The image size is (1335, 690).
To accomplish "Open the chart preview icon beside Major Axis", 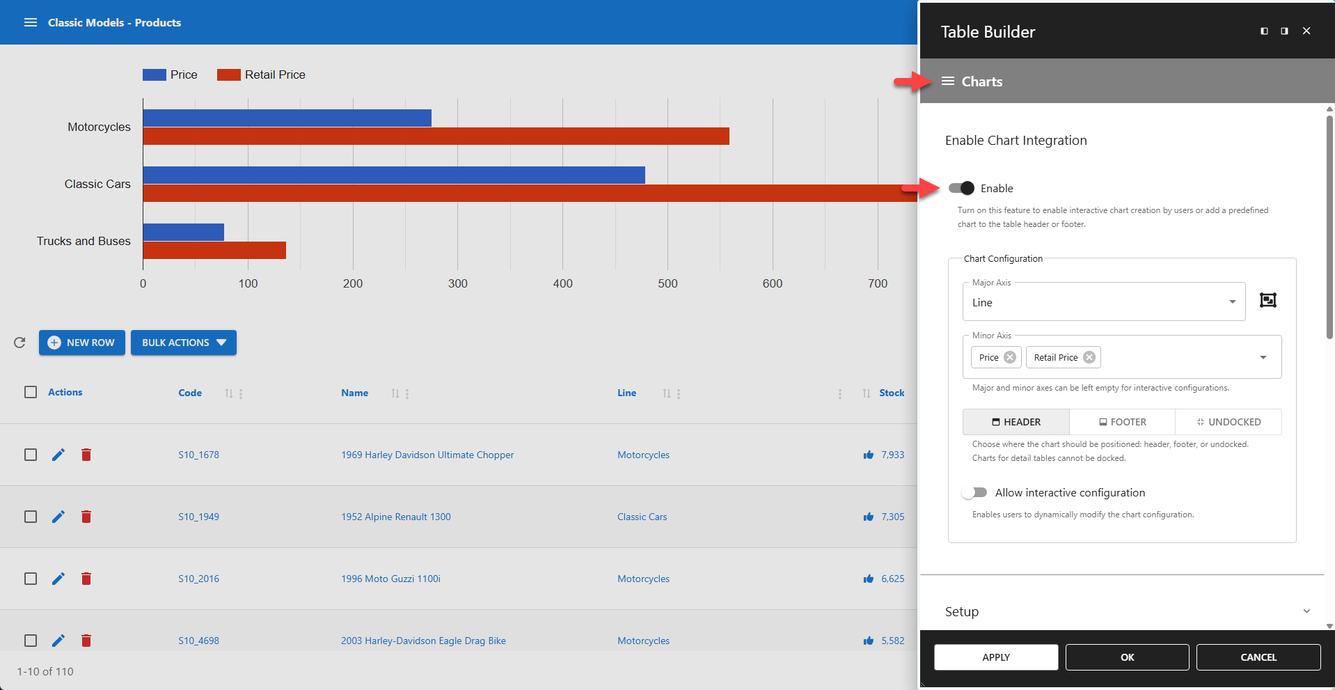I will tap(1268, 300).
